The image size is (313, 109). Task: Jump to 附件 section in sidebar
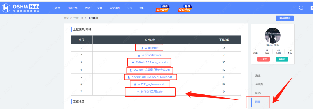pyautogui.click(x=258, y=102)
